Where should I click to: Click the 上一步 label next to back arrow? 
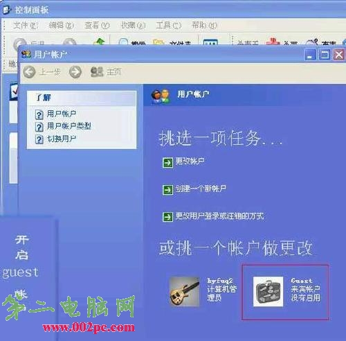tap(50, 72)
